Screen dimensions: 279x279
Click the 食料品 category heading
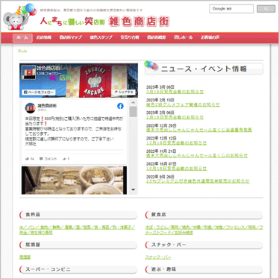pos(78,215)
